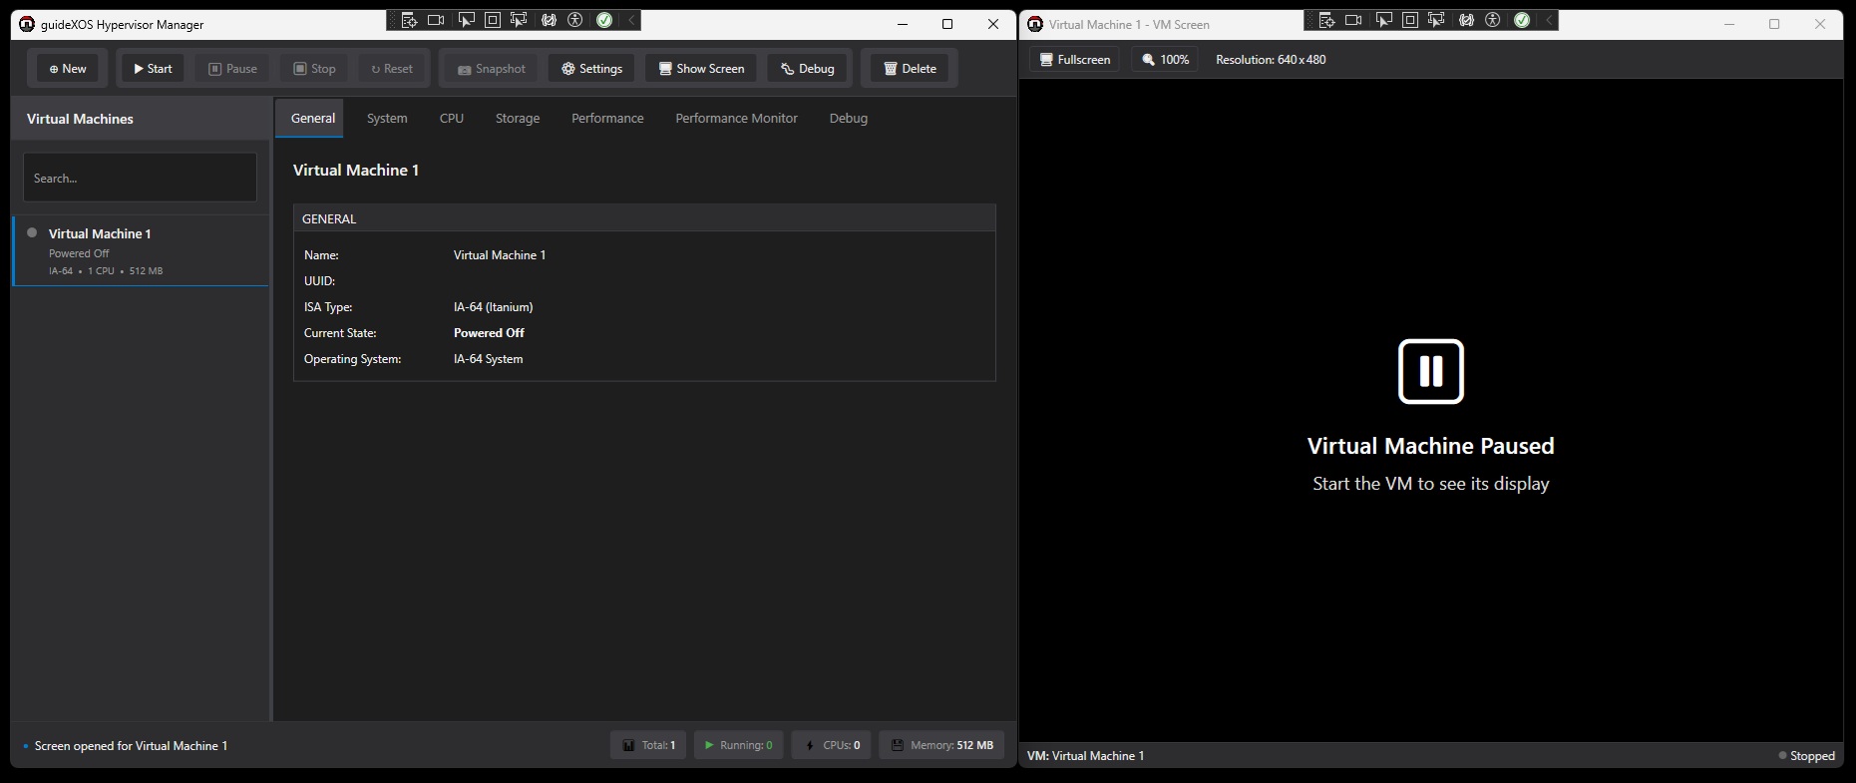This screenshot has width=1856, height=783.
Task: Click the app logo in VM Screen title bar
Action: coord(1035,24)
